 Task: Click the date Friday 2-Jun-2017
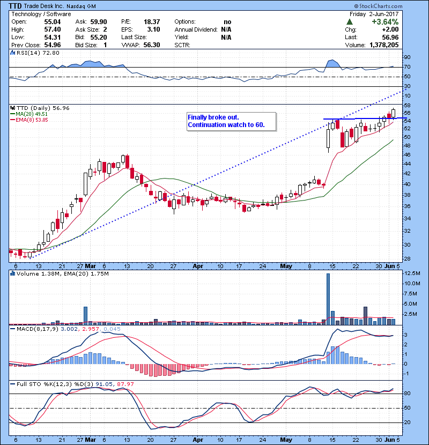point(374,14)
